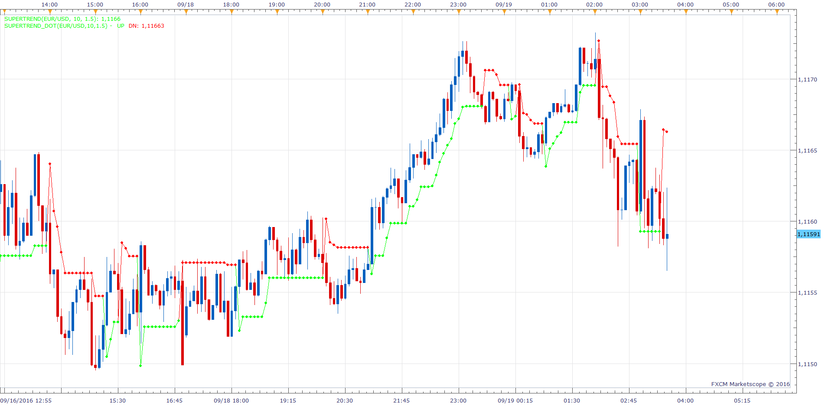This screenshot has width=825, height=406.
Task: Click the 21:45 label on the date axis
Action: [x=401, y=401]
